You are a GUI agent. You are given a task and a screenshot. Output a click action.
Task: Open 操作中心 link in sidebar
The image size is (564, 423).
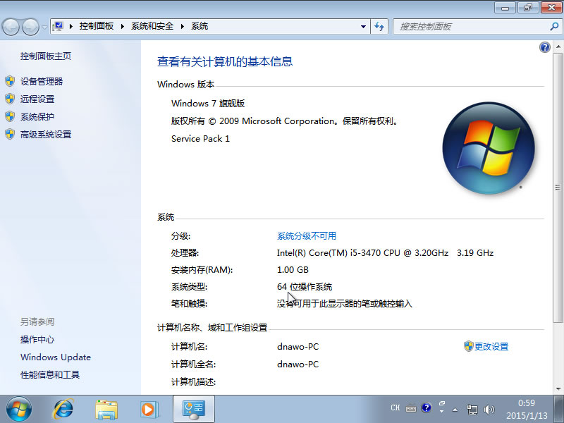(37, 339)
